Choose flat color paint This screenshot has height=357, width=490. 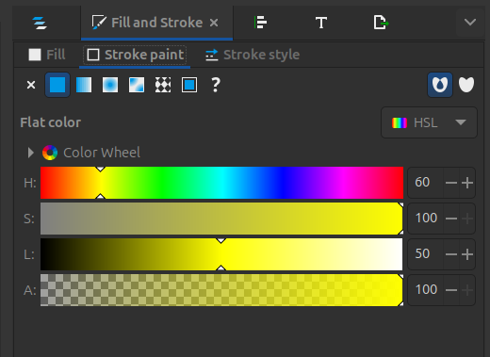click(x=57, y=85)
